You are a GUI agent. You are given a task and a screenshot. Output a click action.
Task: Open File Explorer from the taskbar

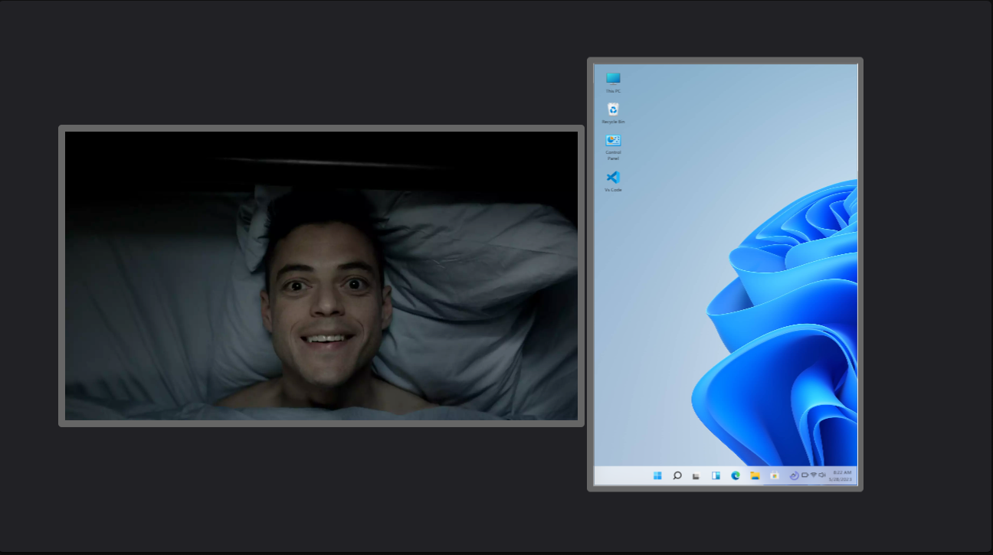pyautogui.click(x=755, y=475)
